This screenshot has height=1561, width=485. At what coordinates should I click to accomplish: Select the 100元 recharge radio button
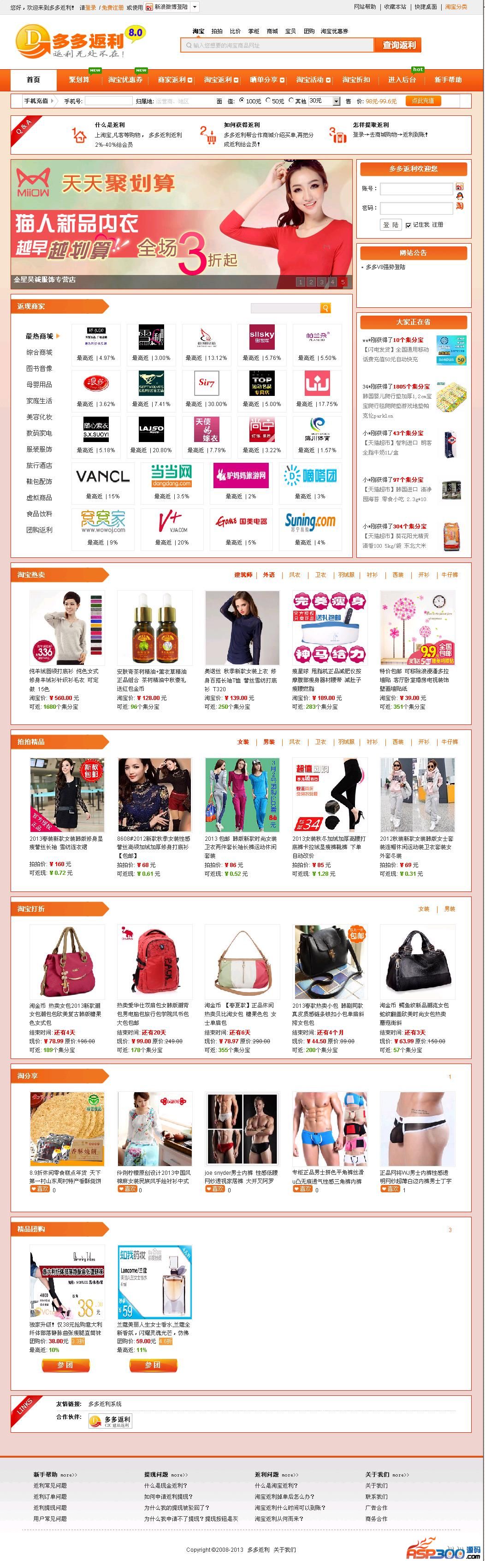pyautogui.click(x=242, y=101)
